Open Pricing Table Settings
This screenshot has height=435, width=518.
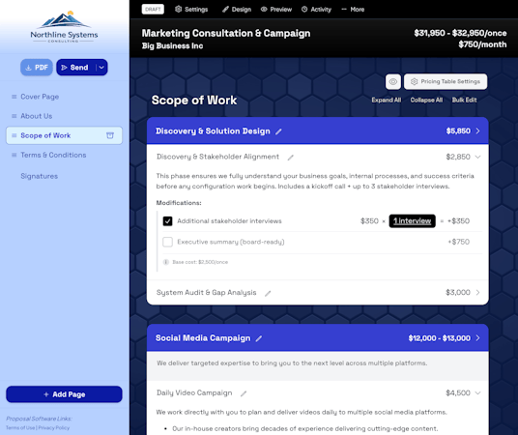point(446,81)
